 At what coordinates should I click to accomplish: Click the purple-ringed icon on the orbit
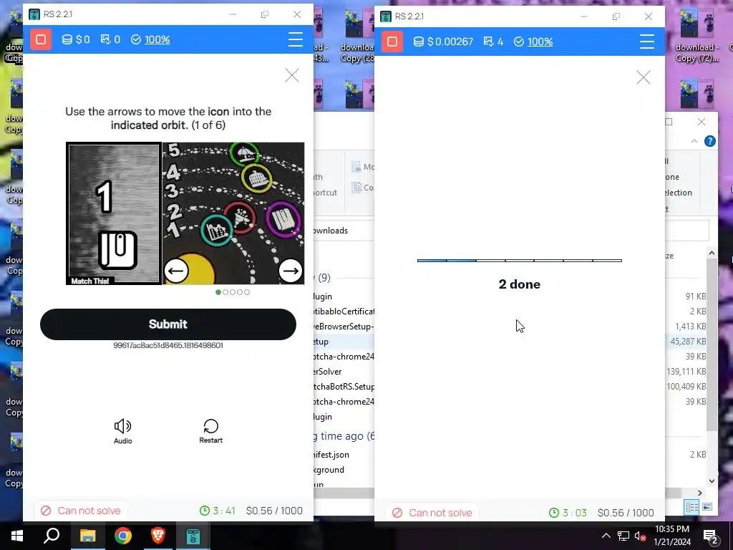(283, 219)
